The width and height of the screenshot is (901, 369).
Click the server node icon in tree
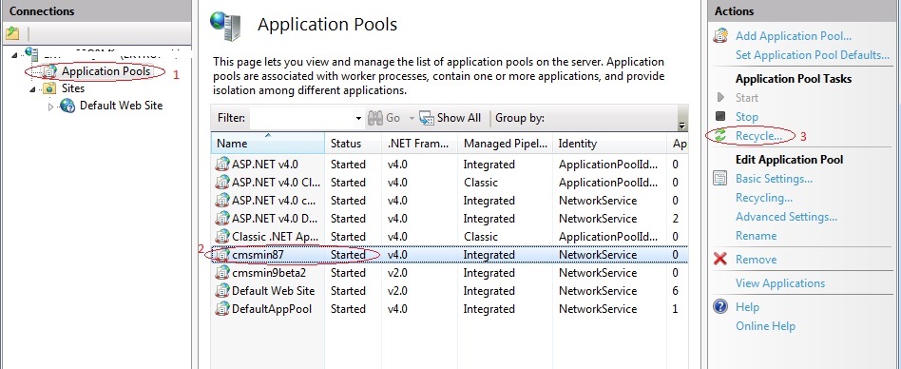point(31,54)
